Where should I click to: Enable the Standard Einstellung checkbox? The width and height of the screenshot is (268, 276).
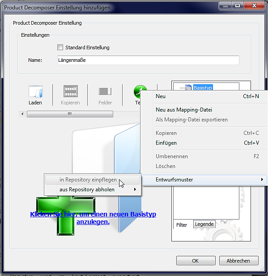60,47
